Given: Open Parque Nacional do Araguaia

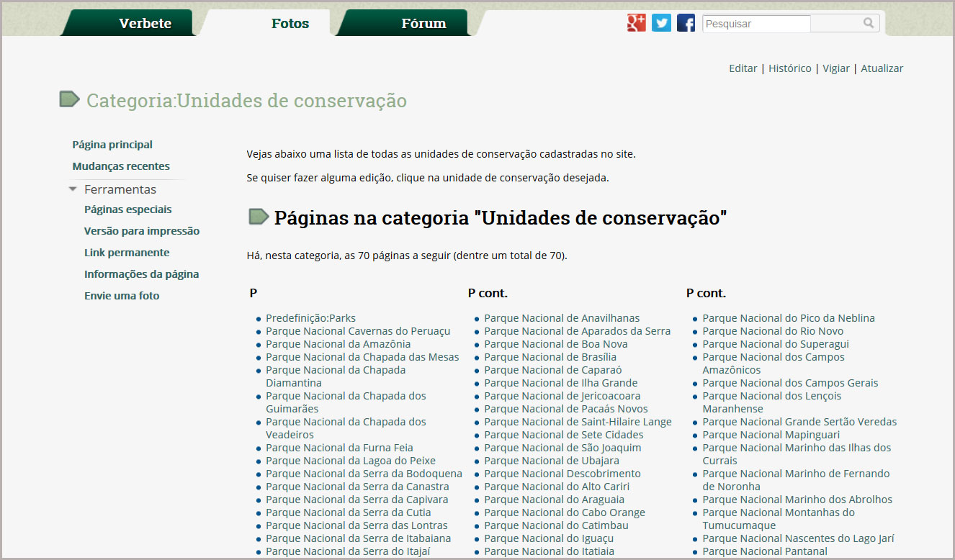Looking at the screenshot, I should coord(554,500).
